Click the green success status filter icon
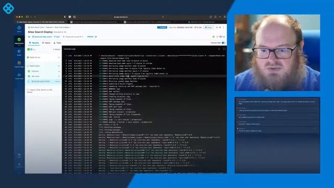This screenshot has height=188, width=334. tap(29, 50)
